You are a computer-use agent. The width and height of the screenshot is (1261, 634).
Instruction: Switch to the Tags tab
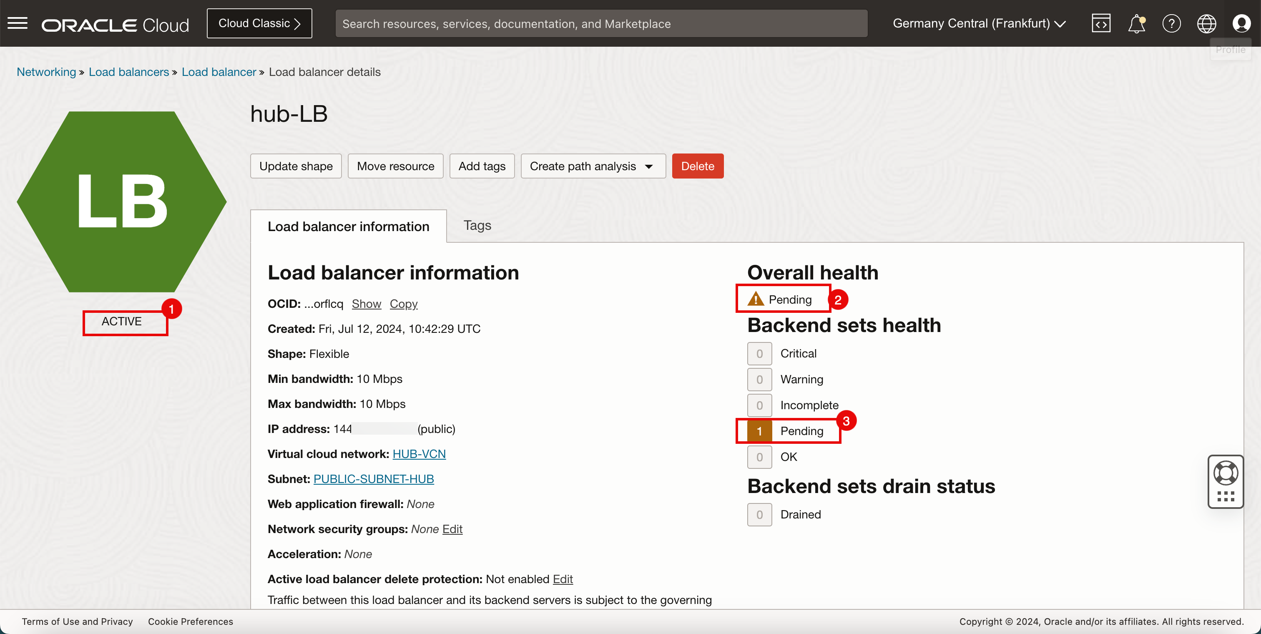pyautogui.click(x=477, y=225)
